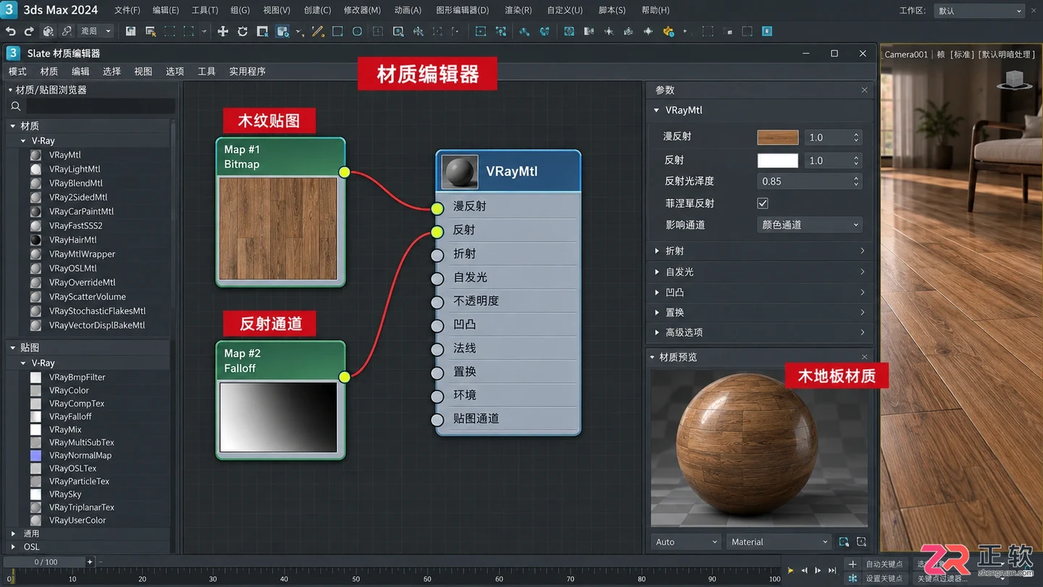
Task: Click the Undo arrow in main toolbar
Action: pos(11,31)
